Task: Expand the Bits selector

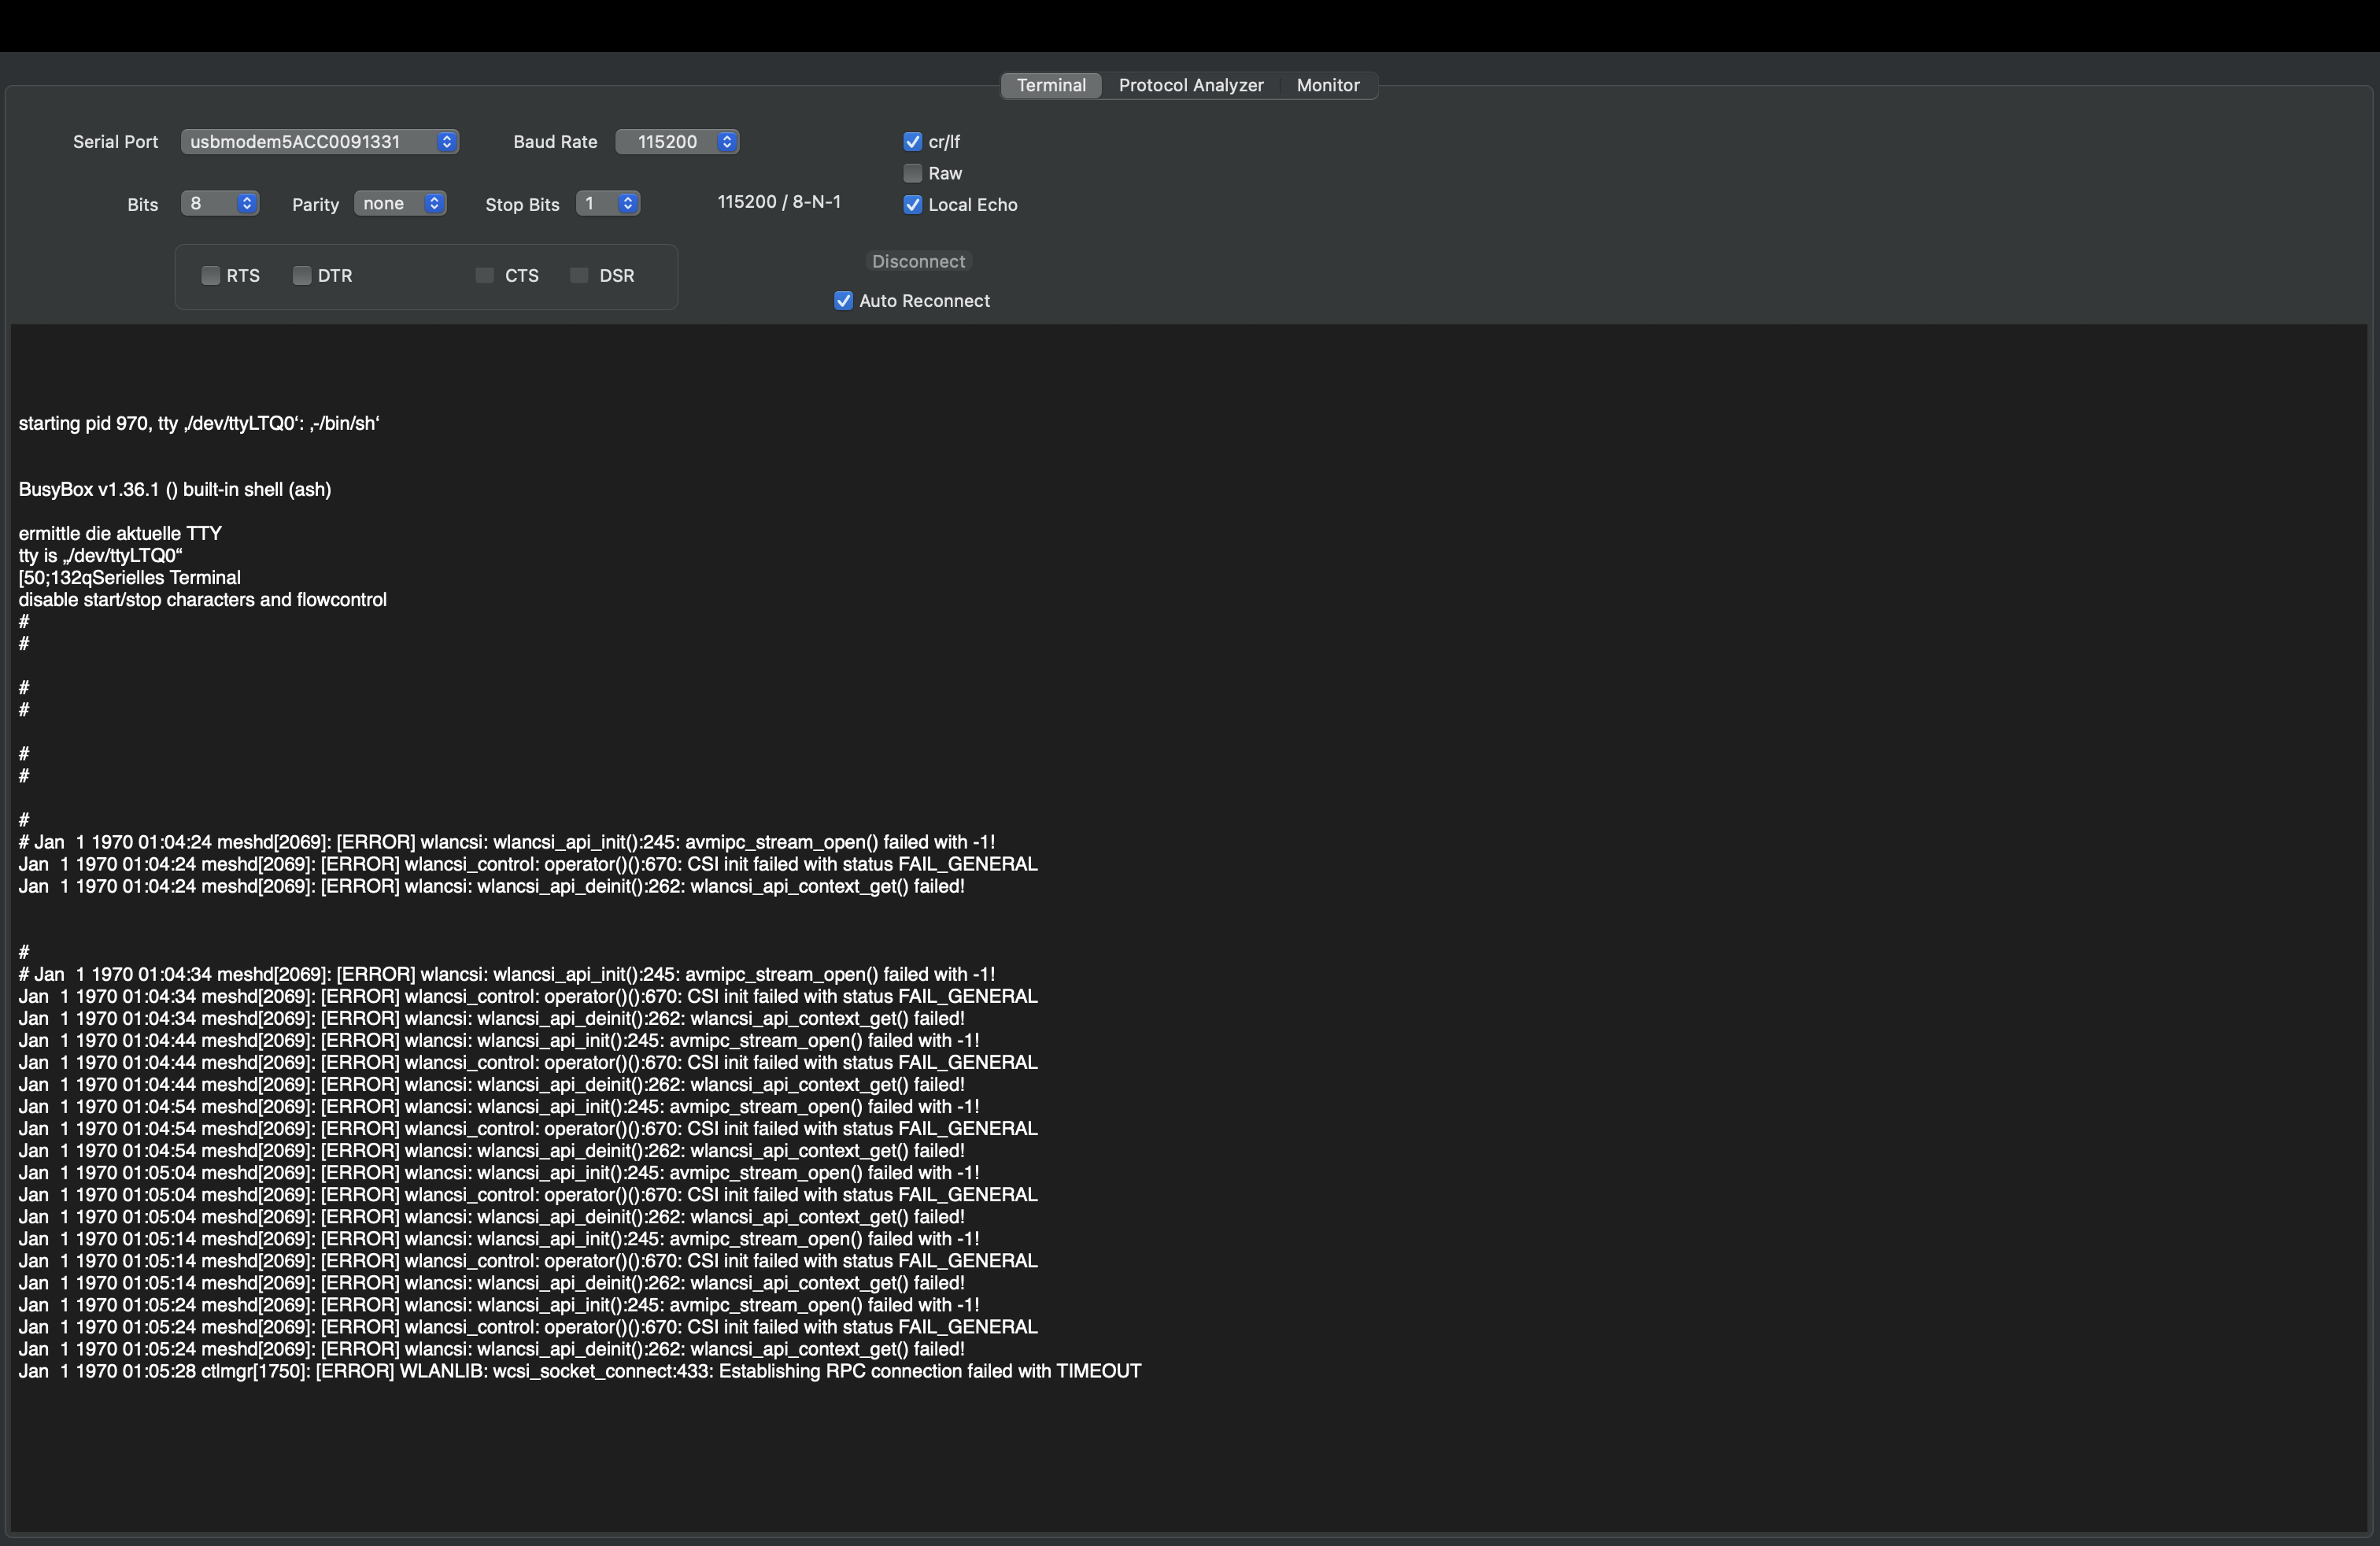Action: click(x=220, y=204)
